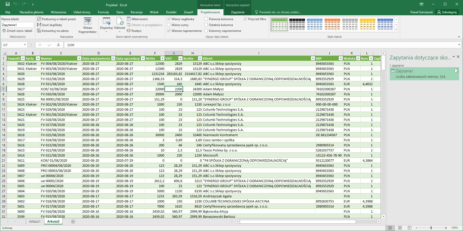Screen dimensions: 463x231
Task: Click the Usuń duplikaty icon
Action: pyautogui.click(x=39, y=25)
